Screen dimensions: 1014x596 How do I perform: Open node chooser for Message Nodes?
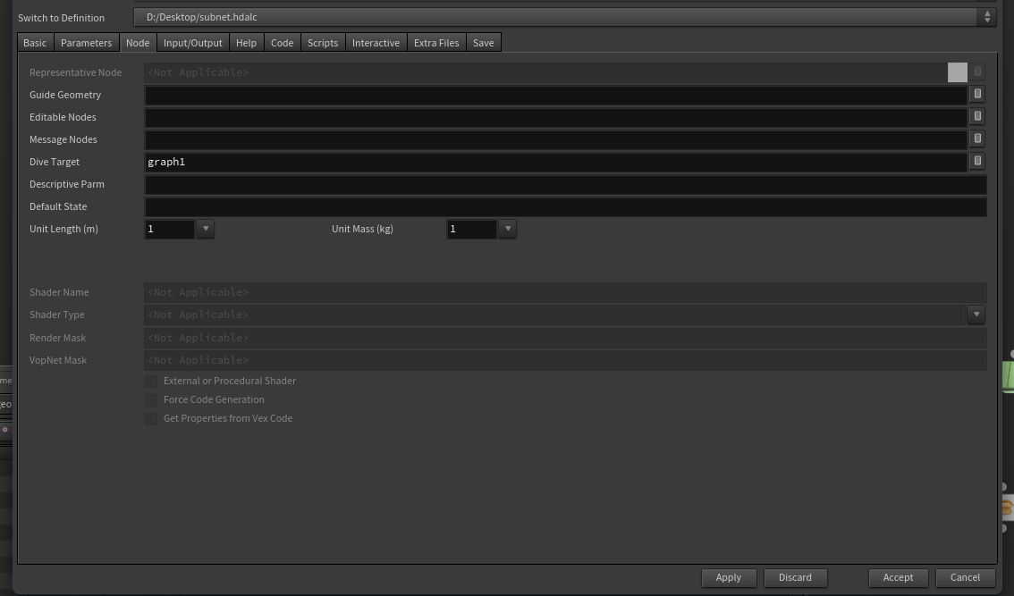click(x=977, y=139)
